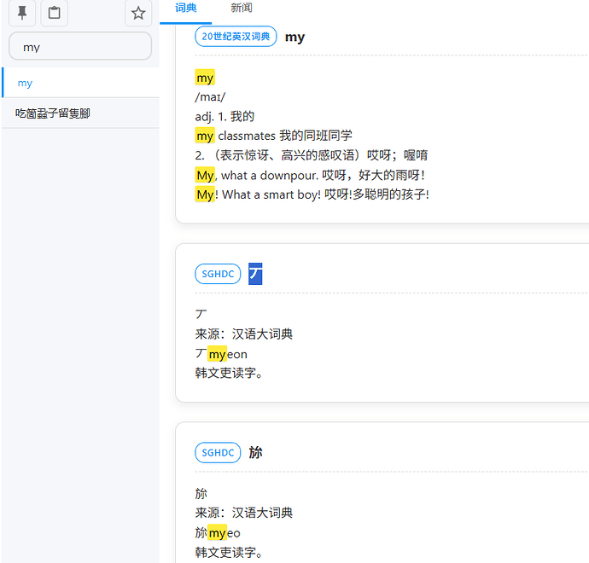Select the "my" entry in results list
The width and height of the screenshot is (589, 563).
click(x=80, y=83)
